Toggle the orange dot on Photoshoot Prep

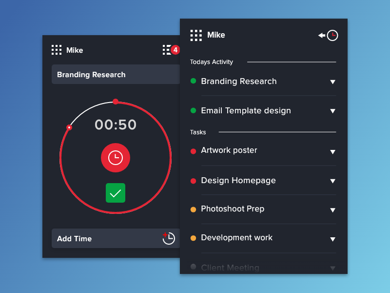point(193,209)
